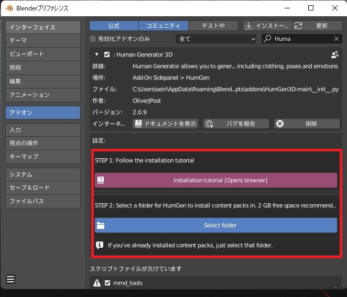Click the ドキュメントを表示 button
This screenshot has width=347, height=297.
[165, 124]
